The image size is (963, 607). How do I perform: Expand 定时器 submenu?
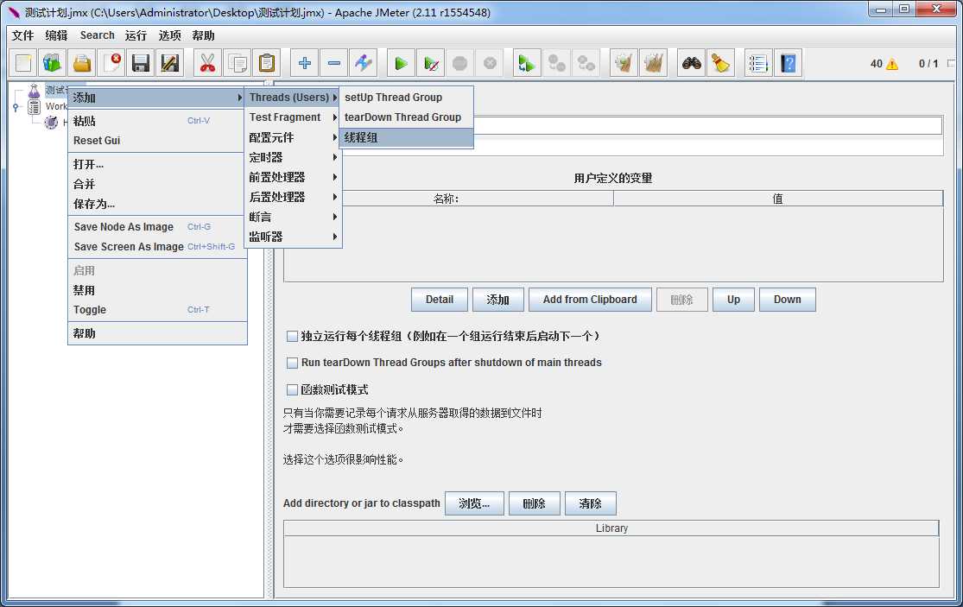(293, 157)
